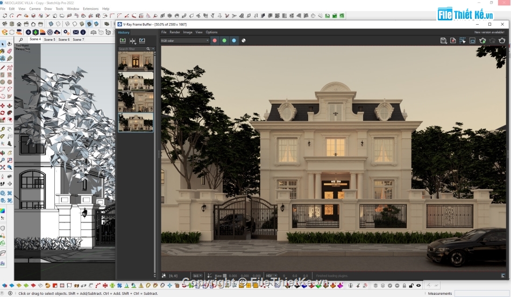Open the Extensions menu in SketchUp
The image size is (511, 297).
click(x=90, y=9)
